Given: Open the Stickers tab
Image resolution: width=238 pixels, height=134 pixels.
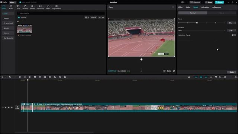Looking at the screenshot, I should [25, 7].
